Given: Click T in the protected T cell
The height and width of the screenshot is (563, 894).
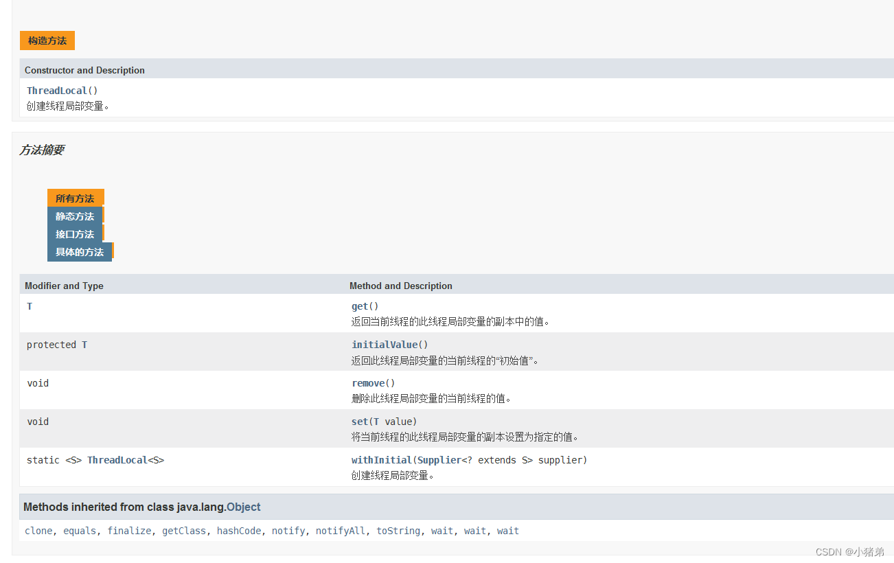Looking at the screenshot, I should (84, 345).
